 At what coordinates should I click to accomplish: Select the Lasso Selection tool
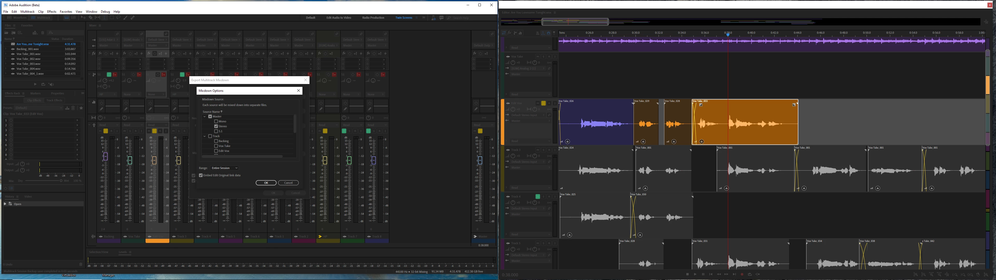coord(118,17)
